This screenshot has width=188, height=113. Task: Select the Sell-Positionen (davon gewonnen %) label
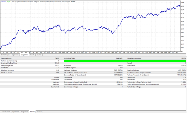pos(76,73)
